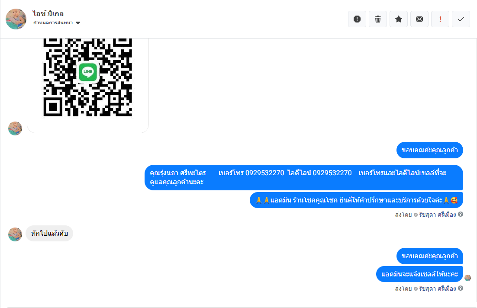Image resolution: width=477 pixels, height=308 pixels.
Task: Click the first ขอบคุณค่ะคุณลูกค้า message bubble
Action: point(429,150)
